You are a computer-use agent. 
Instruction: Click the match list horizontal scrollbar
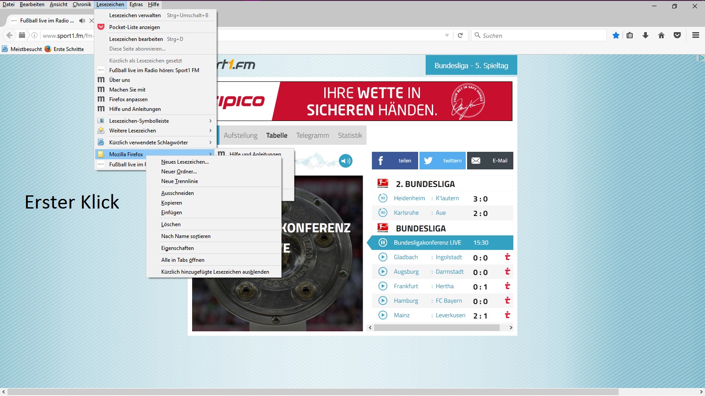[437, 327]
